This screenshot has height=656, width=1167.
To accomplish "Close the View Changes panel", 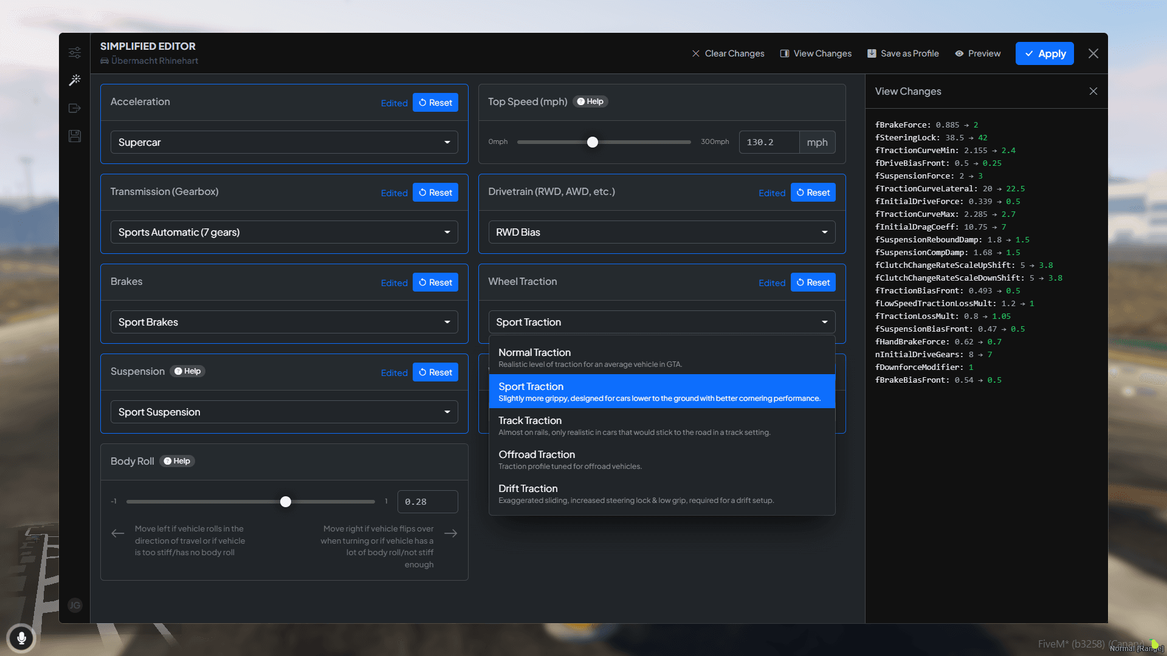I will (x=1093, y=91).
